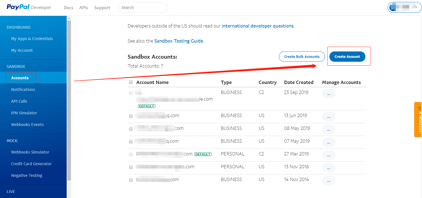Screen dimensions: 422x198
Task: Click the Date Created column header
Action: (x=299, y=82)
